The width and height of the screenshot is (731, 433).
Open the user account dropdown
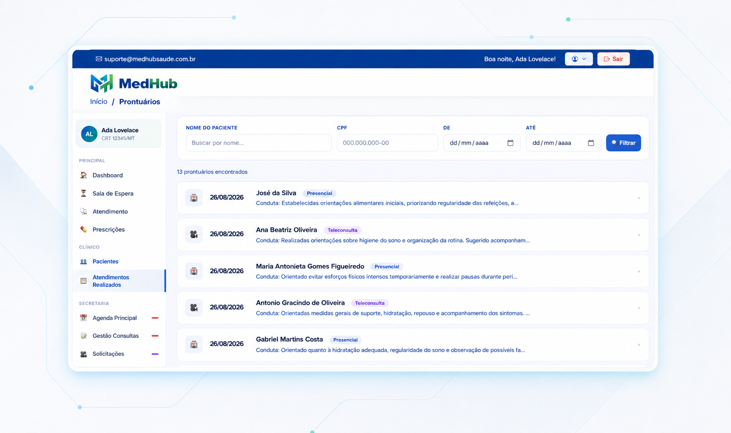[x=579, y=59]
